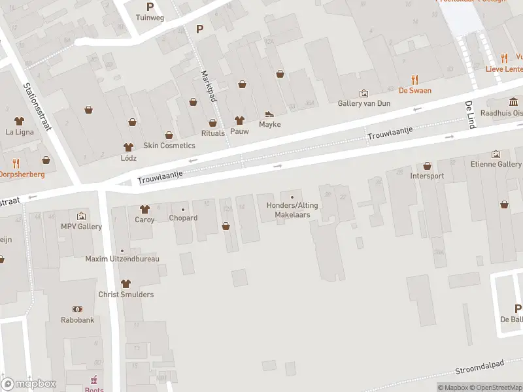Click the Etienne Gallery label
523x392 pixels.
[x=496, y=164]
